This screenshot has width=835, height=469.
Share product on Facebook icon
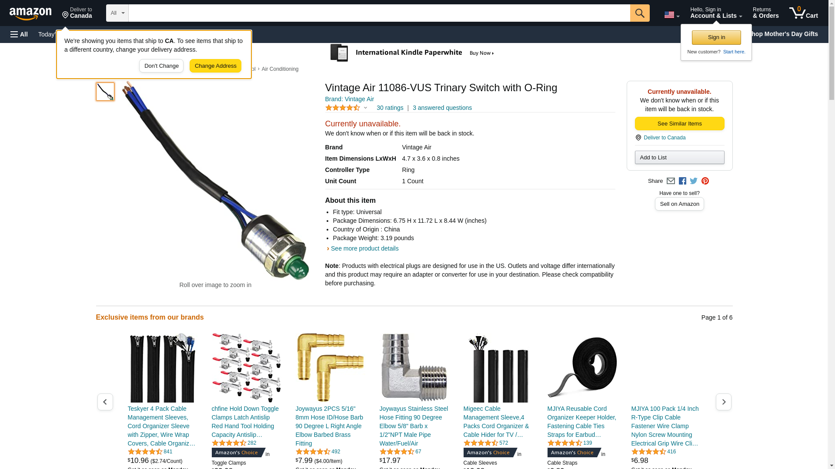pos(682,181)
